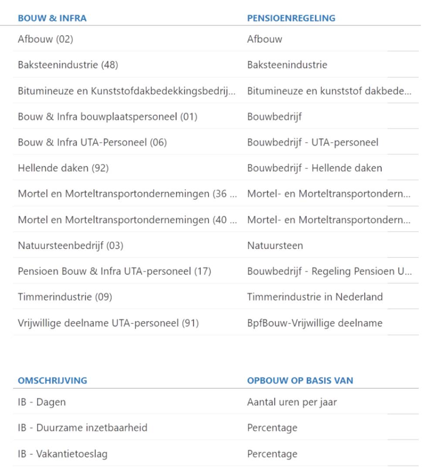Click the Timmerindustrie in Nederland pension cell

[x=315, y=297]
